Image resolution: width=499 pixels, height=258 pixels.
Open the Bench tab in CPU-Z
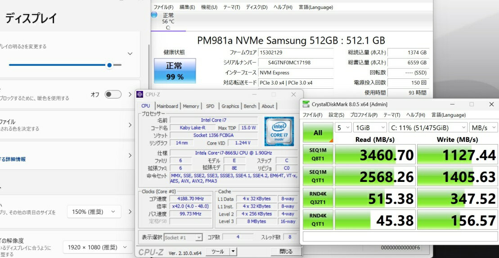coord(250,106)
